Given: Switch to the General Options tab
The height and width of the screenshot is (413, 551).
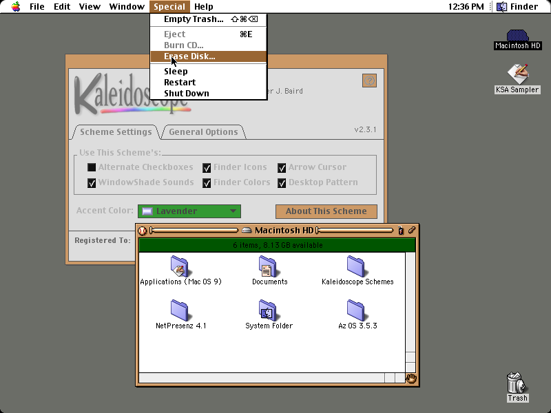Looking at the screenshot, I should (203, 132).
